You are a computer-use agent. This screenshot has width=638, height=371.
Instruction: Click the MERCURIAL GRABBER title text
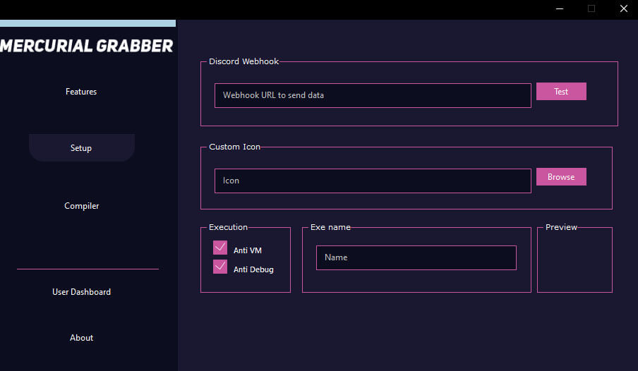(87, 46)
